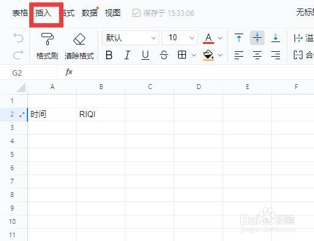Open the 视图 menu
The height and width of the screenshot is (241, 314).
click(x=113, y=13)
